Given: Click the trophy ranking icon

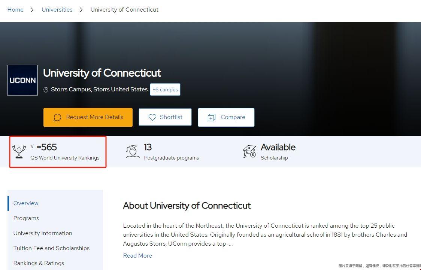Looking at the screenshot, I should point(19,152).
